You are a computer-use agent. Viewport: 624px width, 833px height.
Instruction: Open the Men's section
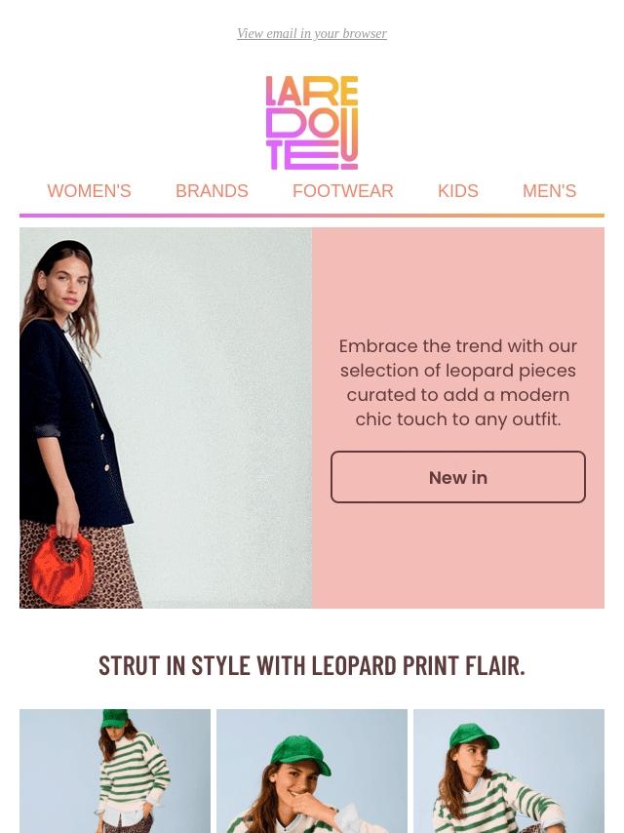click(x=549, y=191)
